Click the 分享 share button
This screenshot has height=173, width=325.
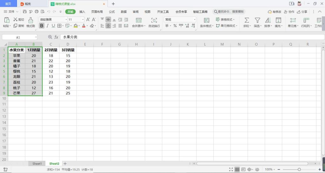click(x=302, y=12)
